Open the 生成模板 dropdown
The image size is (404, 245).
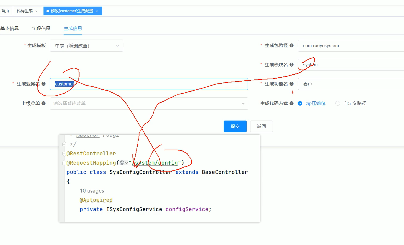point(86,46)
